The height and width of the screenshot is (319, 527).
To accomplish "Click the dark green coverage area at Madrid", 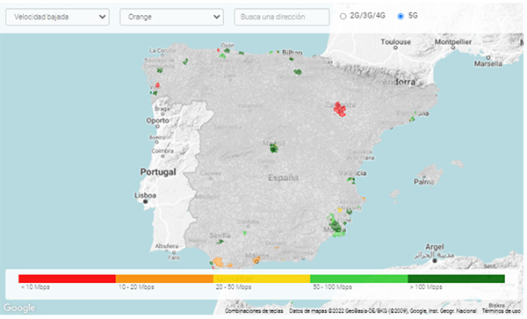I will pyautogui.click(x=274, y=149).
